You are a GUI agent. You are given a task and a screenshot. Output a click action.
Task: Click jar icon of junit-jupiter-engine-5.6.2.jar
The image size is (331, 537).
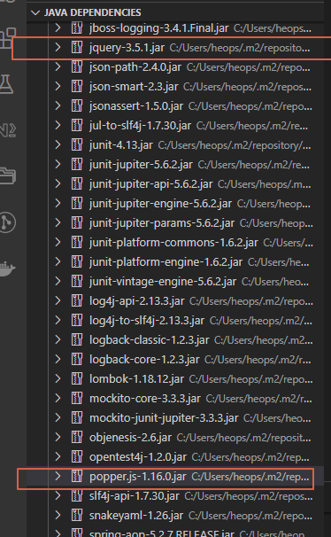coord(77,204)
